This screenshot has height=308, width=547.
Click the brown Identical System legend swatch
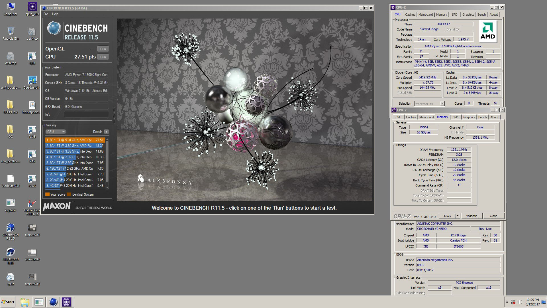[68, 194]
